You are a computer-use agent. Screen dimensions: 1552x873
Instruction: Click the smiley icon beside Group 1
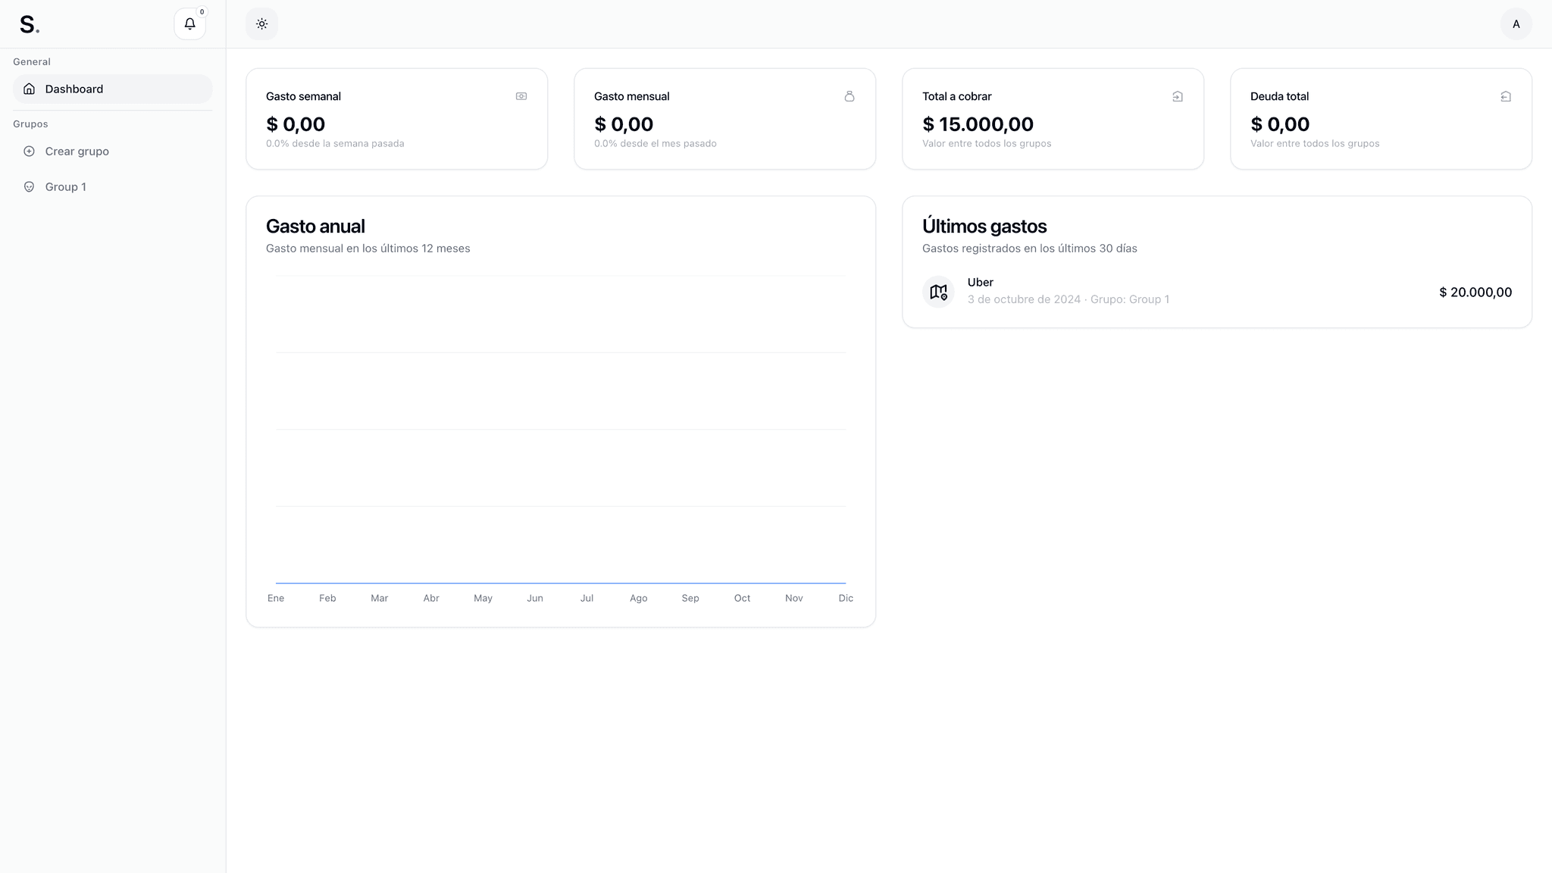29,186
